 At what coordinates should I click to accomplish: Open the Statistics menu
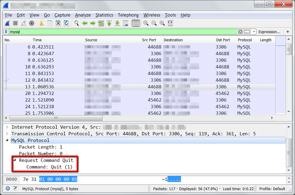(x=104, y=15)
